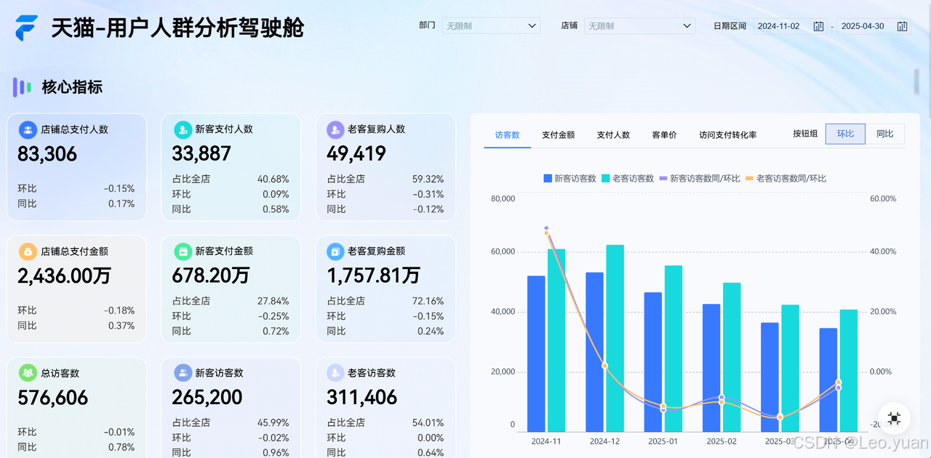
Task: Click the 新客支付人数 card icon
Action: pyautogui.click(x=183, y=129)
